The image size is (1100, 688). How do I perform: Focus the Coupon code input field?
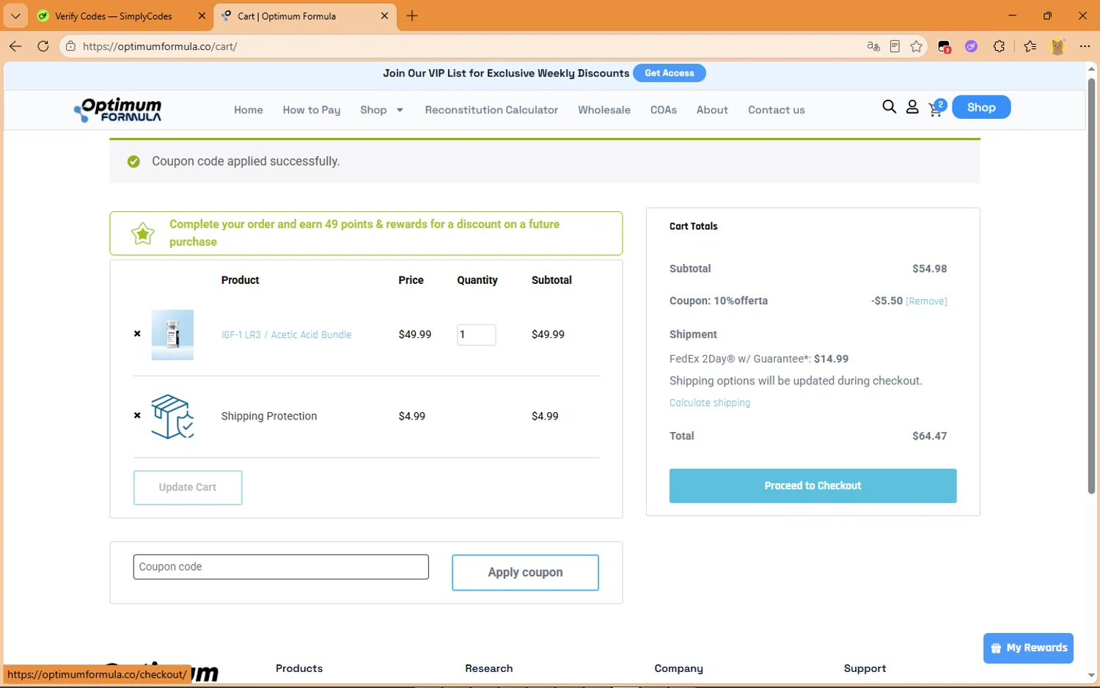point(281,567)
